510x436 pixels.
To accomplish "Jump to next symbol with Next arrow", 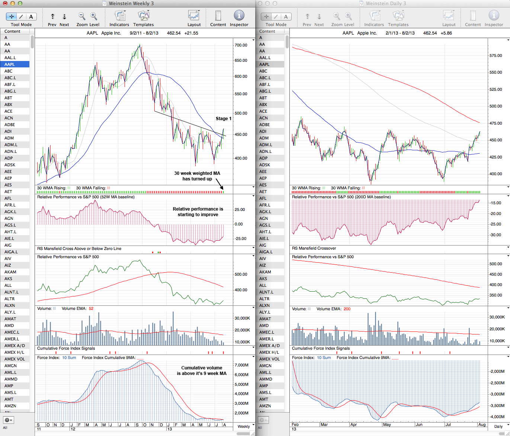I will (x=64, y=16).
